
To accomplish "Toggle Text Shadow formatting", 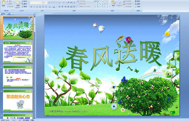I will pyautogui.click(x=43, y=7).
